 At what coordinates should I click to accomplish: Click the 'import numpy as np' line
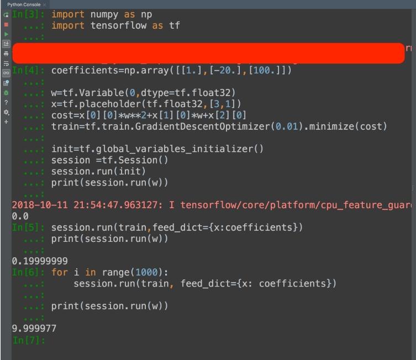[102, 14]
